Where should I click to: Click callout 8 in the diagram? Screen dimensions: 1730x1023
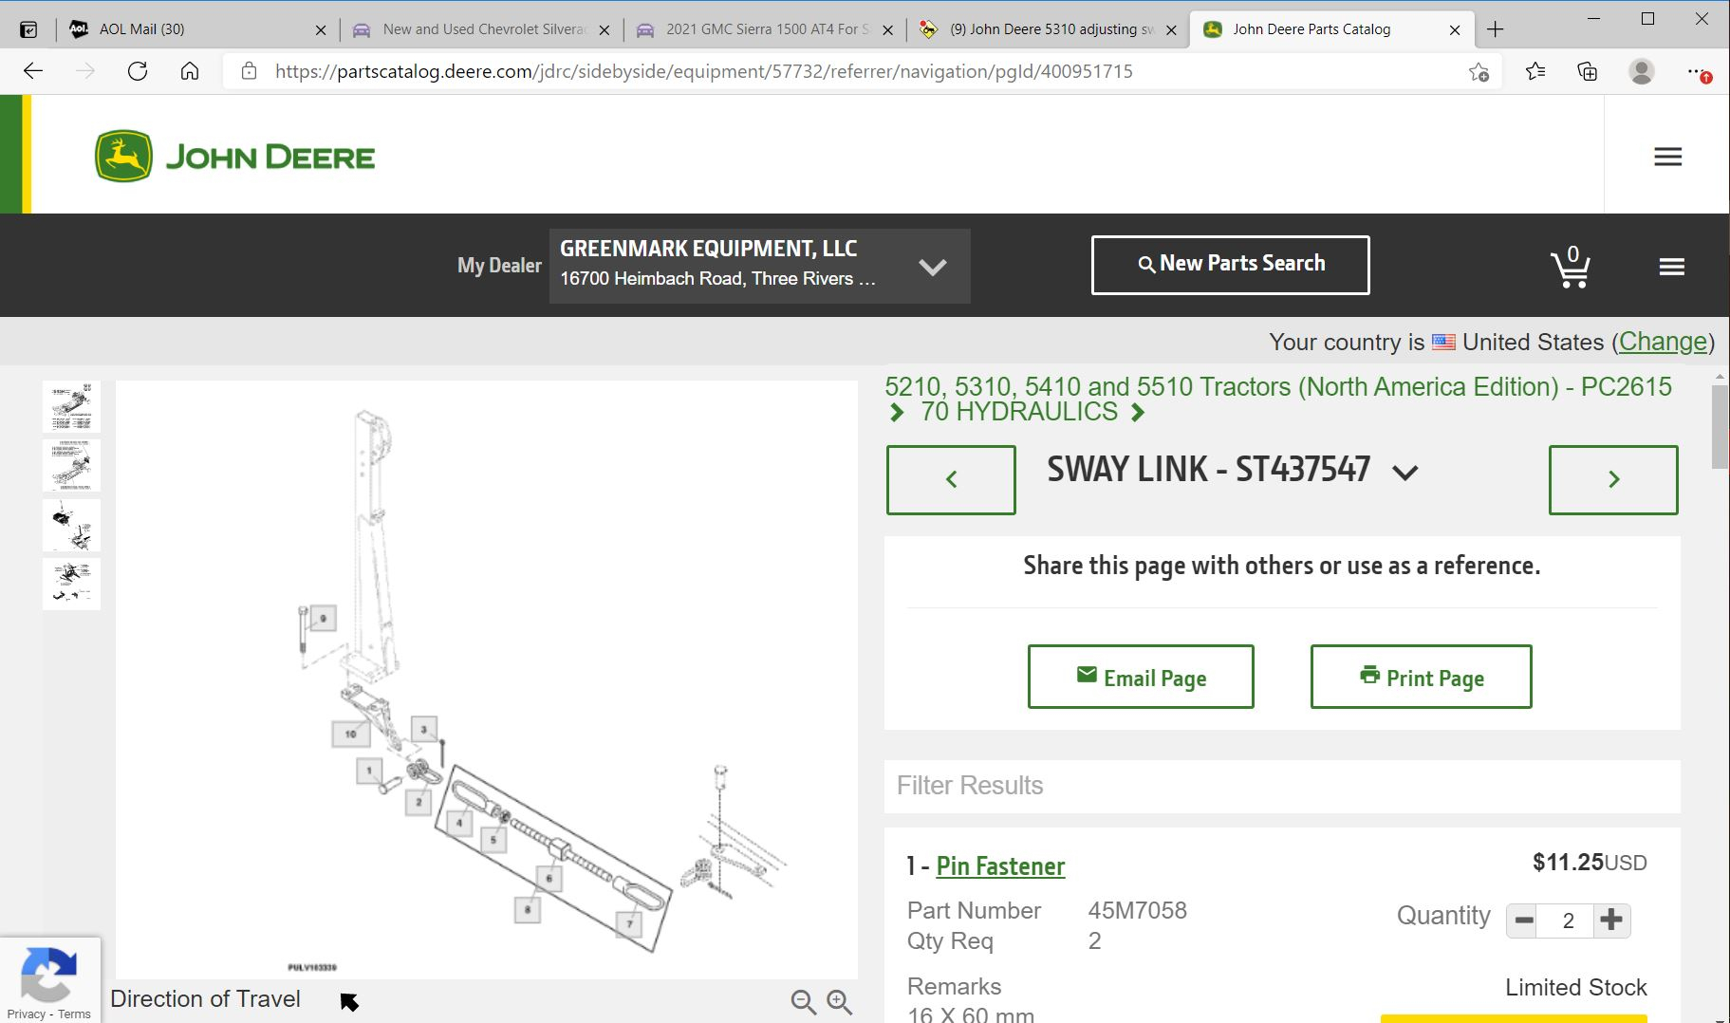(528, 910)
